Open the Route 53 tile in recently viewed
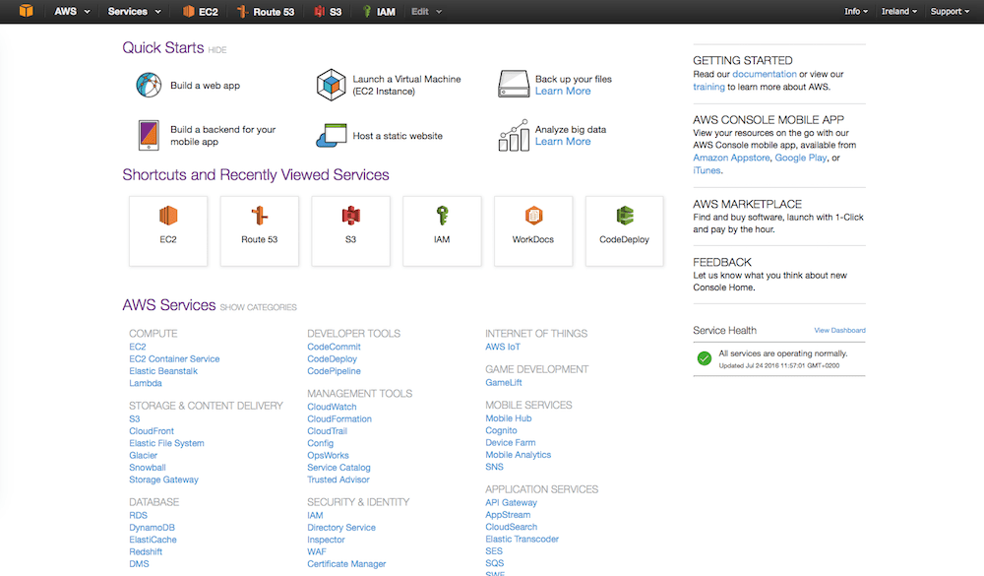Screen dimensions: 984x576 pos(259,230)
